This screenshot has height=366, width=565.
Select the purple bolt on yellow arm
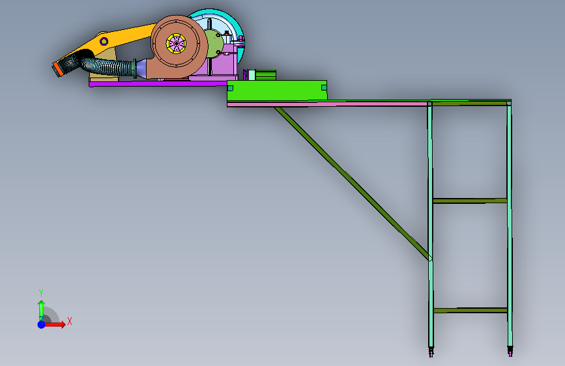104,41
